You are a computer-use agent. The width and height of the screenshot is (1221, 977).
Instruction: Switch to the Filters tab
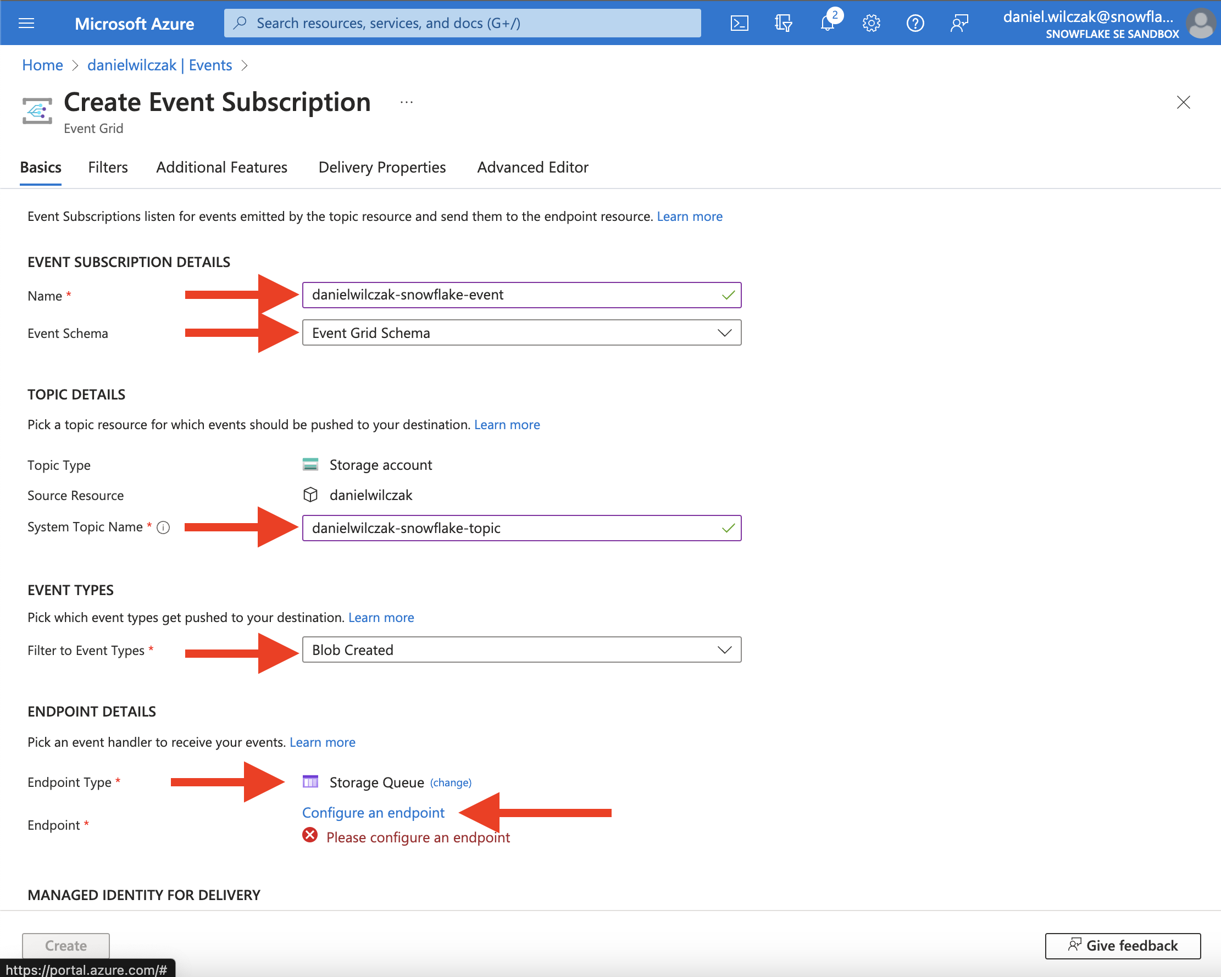108,168
